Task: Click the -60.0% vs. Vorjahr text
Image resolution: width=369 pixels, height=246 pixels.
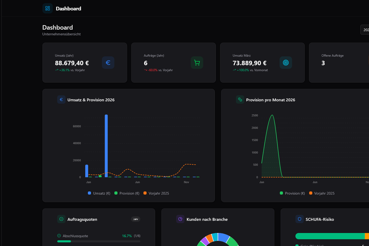Action: [160, 70]
